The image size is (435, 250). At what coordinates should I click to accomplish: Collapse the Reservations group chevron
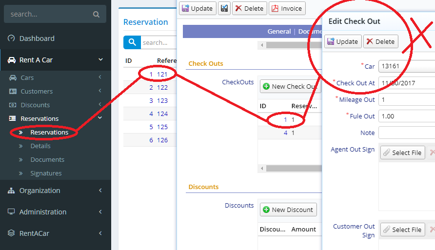(100, 118)
